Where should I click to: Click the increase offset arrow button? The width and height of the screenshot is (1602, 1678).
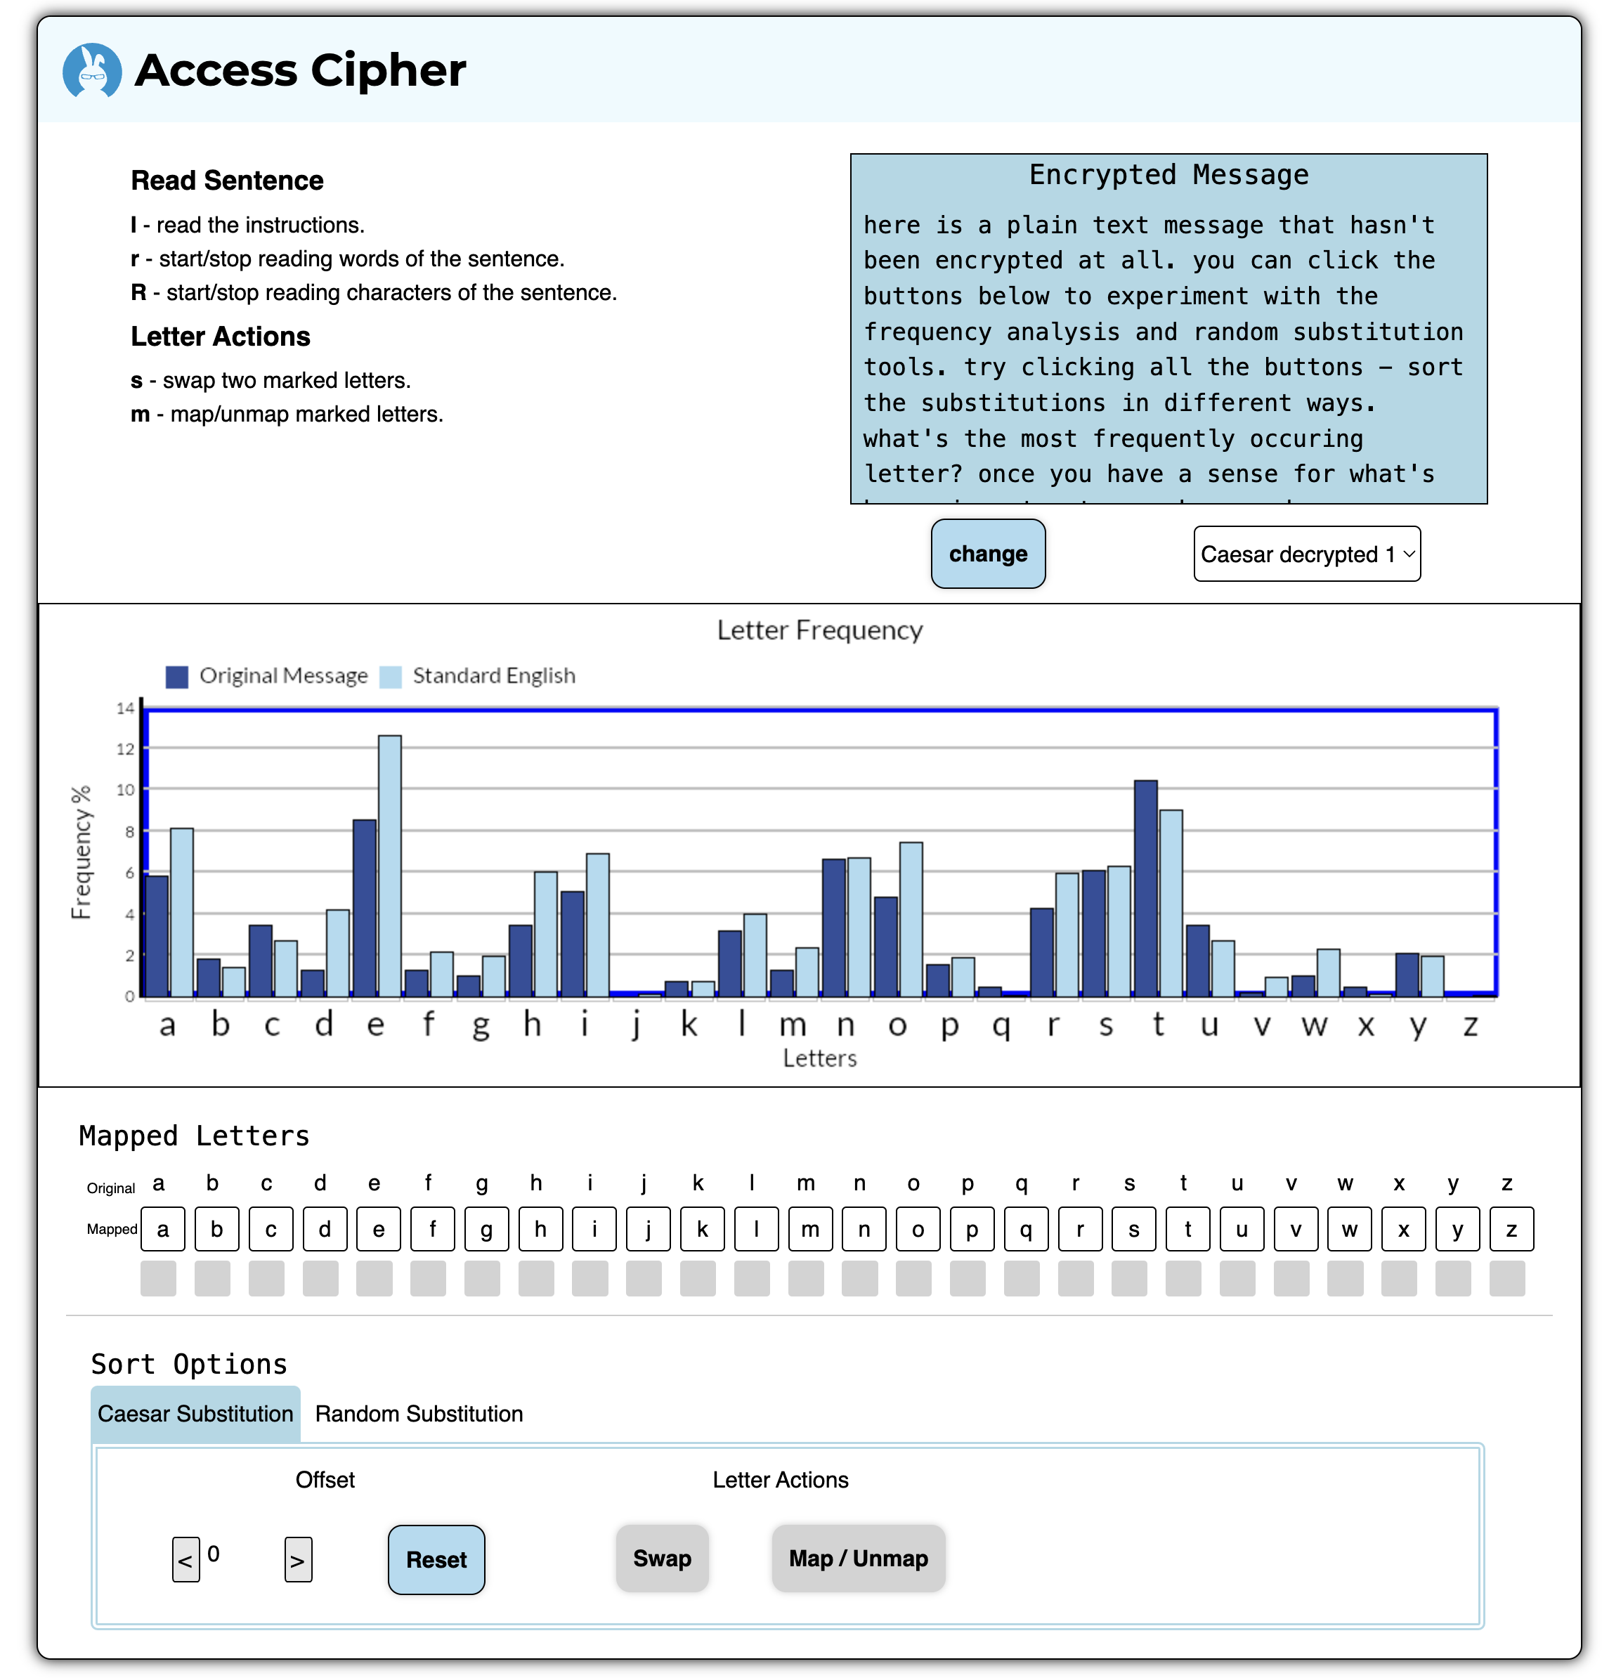click(297, 1559)
